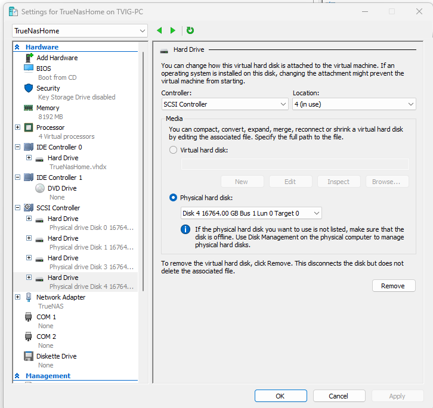The image size is (433, 408).
Task: Expand the Hard Drive node for Disk 4
Action: [29, 277]
